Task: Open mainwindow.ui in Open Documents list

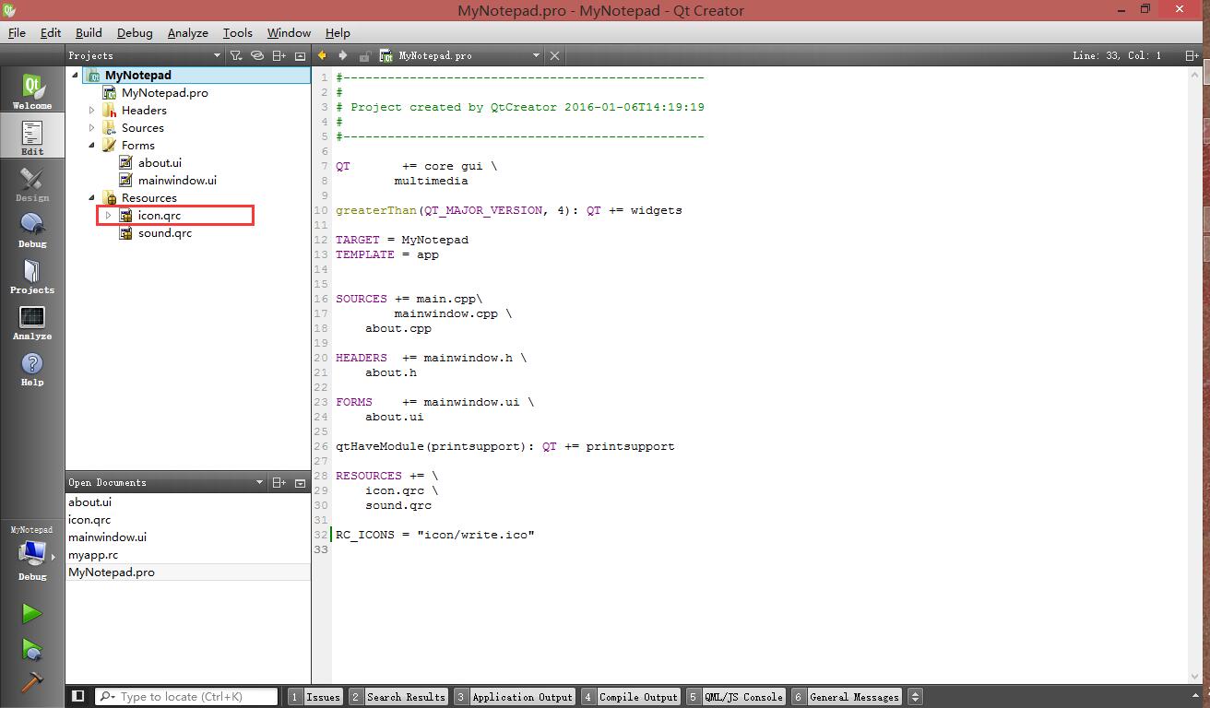Action: pyautogui.click(x=188, y=537)
